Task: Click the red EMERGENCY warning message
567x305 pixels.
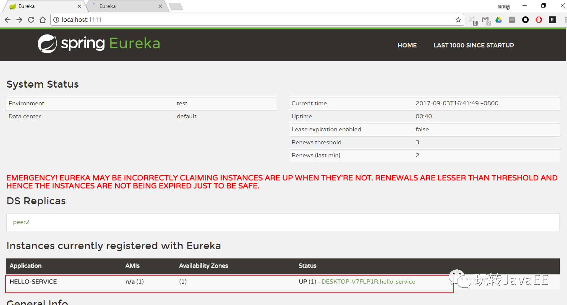Action: [282, 182]
